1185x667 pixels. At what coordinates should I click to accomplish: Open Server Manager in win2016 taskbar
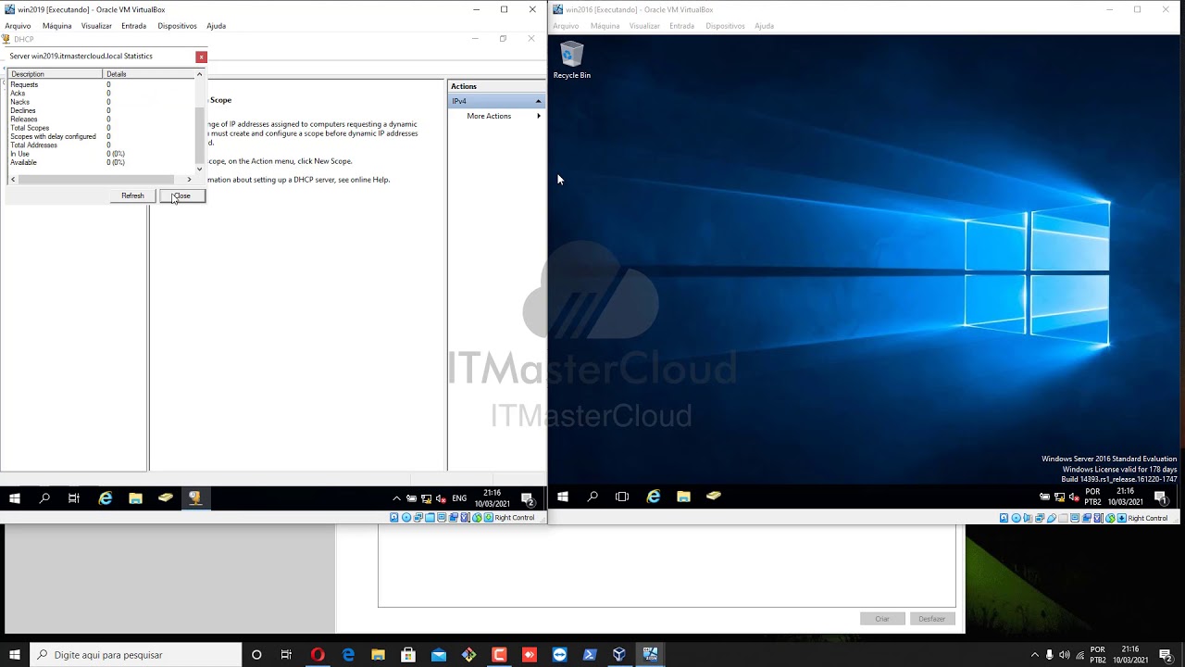[x=713, y=497]
